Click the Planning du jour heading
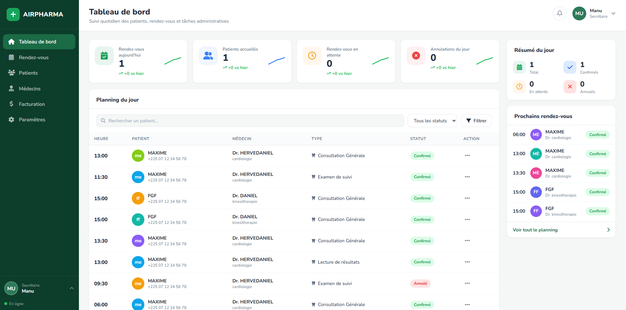626x310 pixels. (117, 100)
